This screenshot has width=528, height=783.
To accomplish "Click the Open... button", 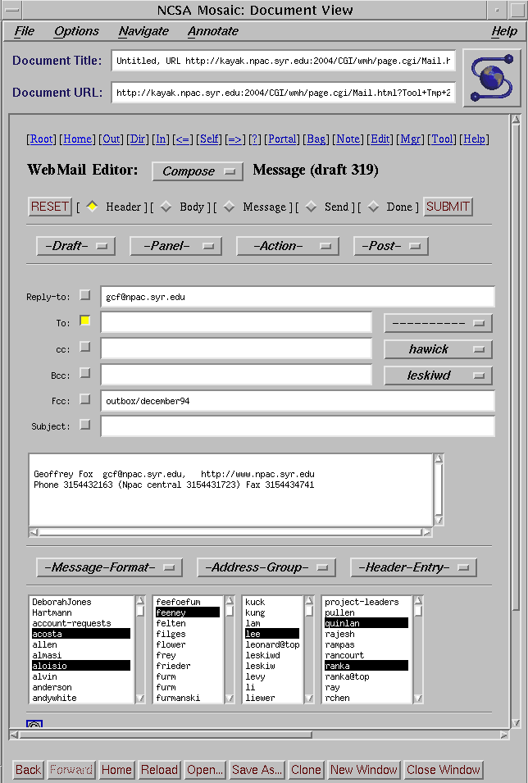I will coord(205,770).
